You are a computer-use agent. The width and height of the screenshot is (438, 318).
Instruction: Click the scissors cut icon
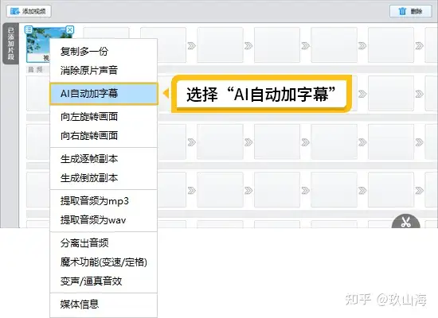405,222
